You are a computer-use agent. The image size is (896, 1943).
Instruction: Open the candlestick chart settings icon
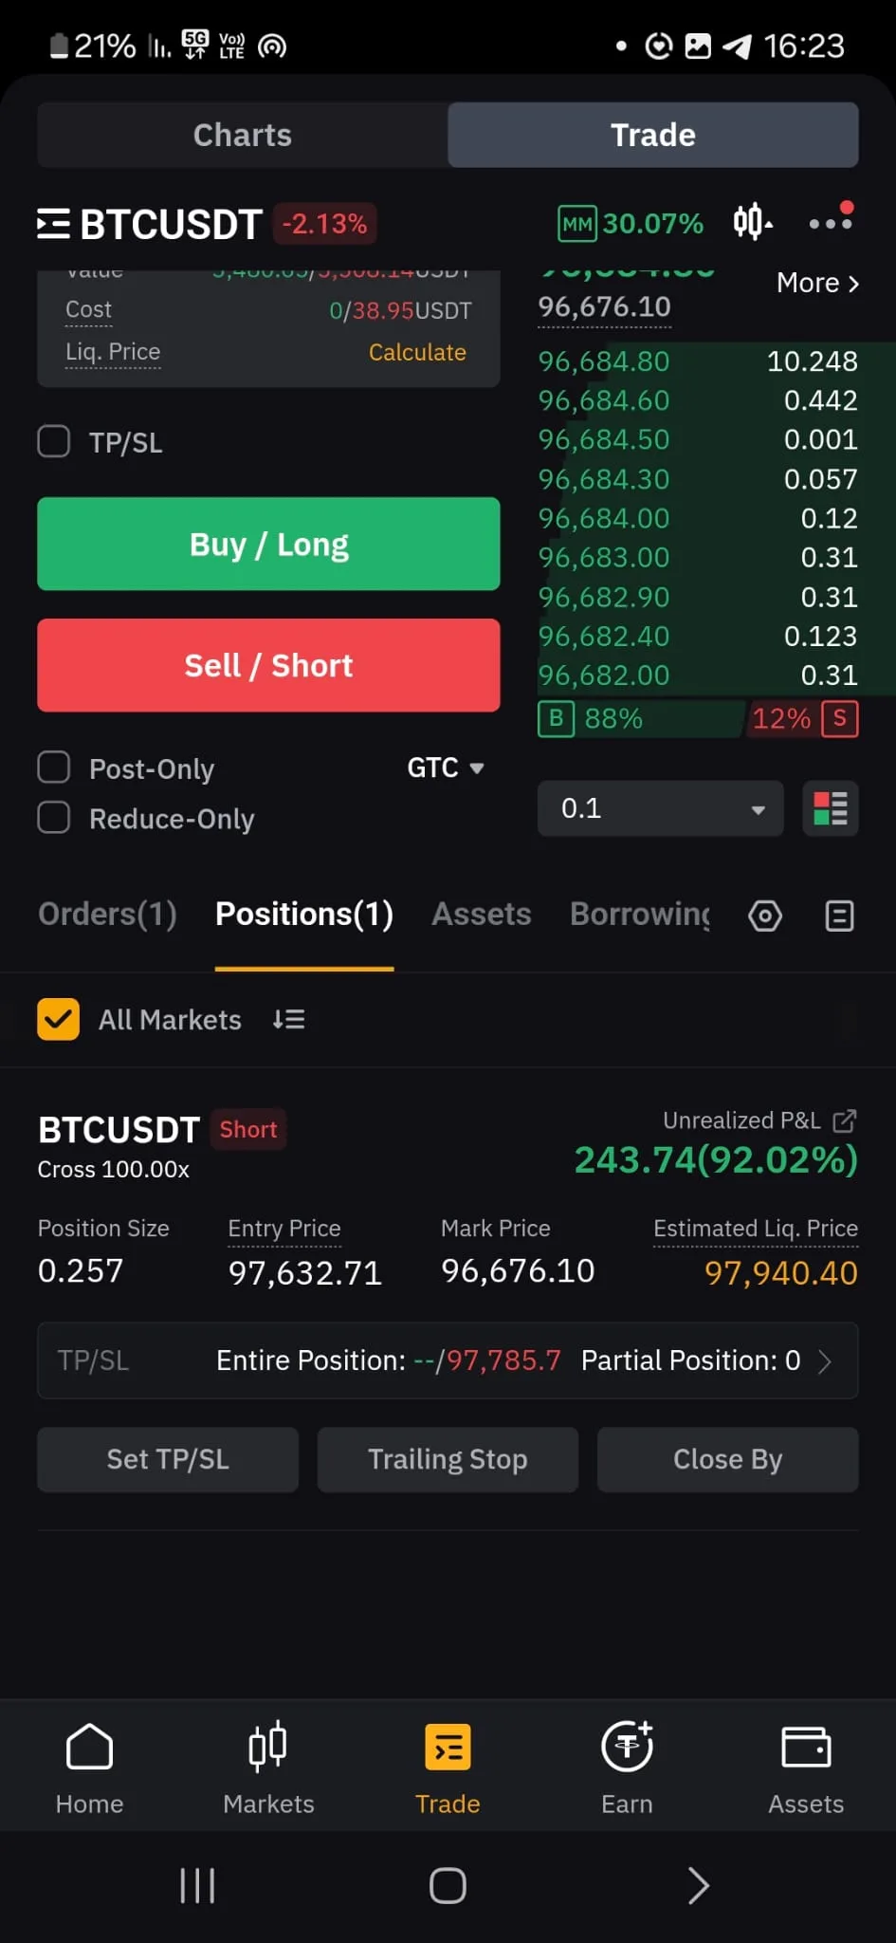pyautogui.click(x=752, y=223)
